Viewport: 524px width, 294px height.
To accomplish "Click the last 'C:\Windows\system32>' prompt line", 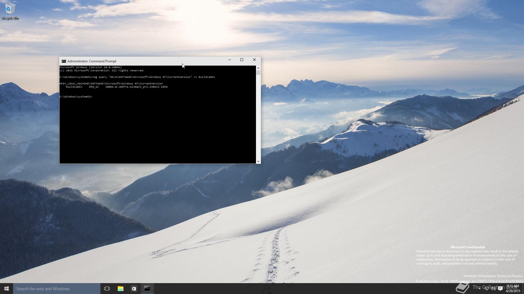I will (76, 97).
